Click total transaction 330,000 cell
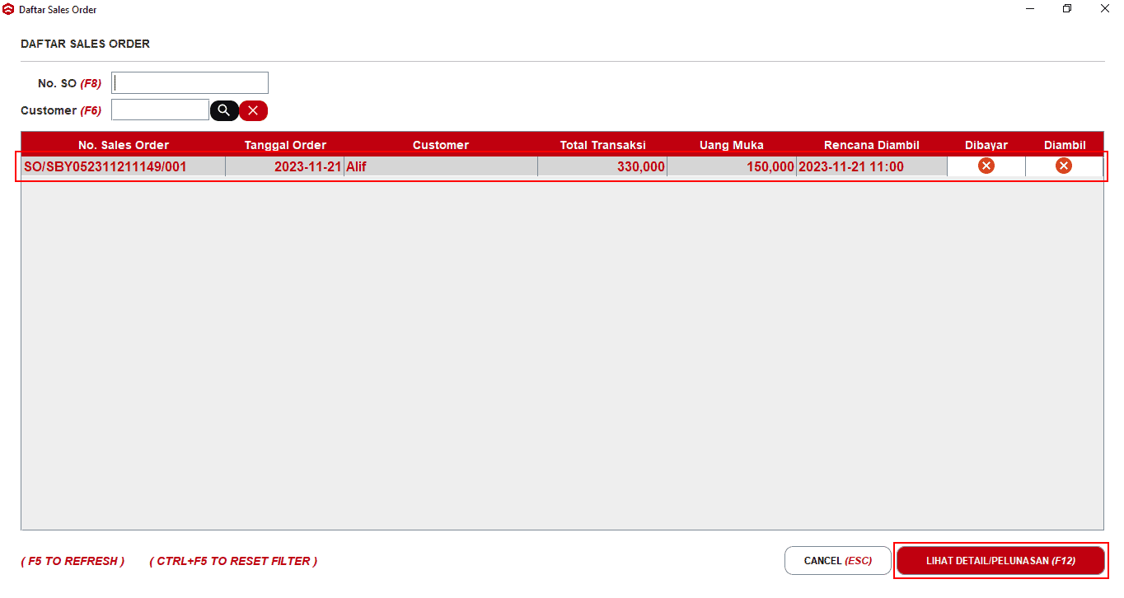The width and height of the screenshot is (1124, 598). click(603, 166)
